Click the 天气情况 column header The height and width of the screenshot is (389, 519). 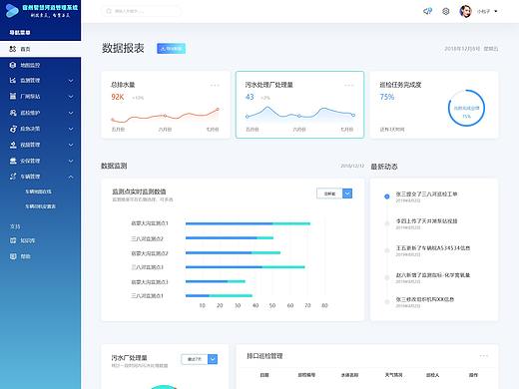[393, 375]
